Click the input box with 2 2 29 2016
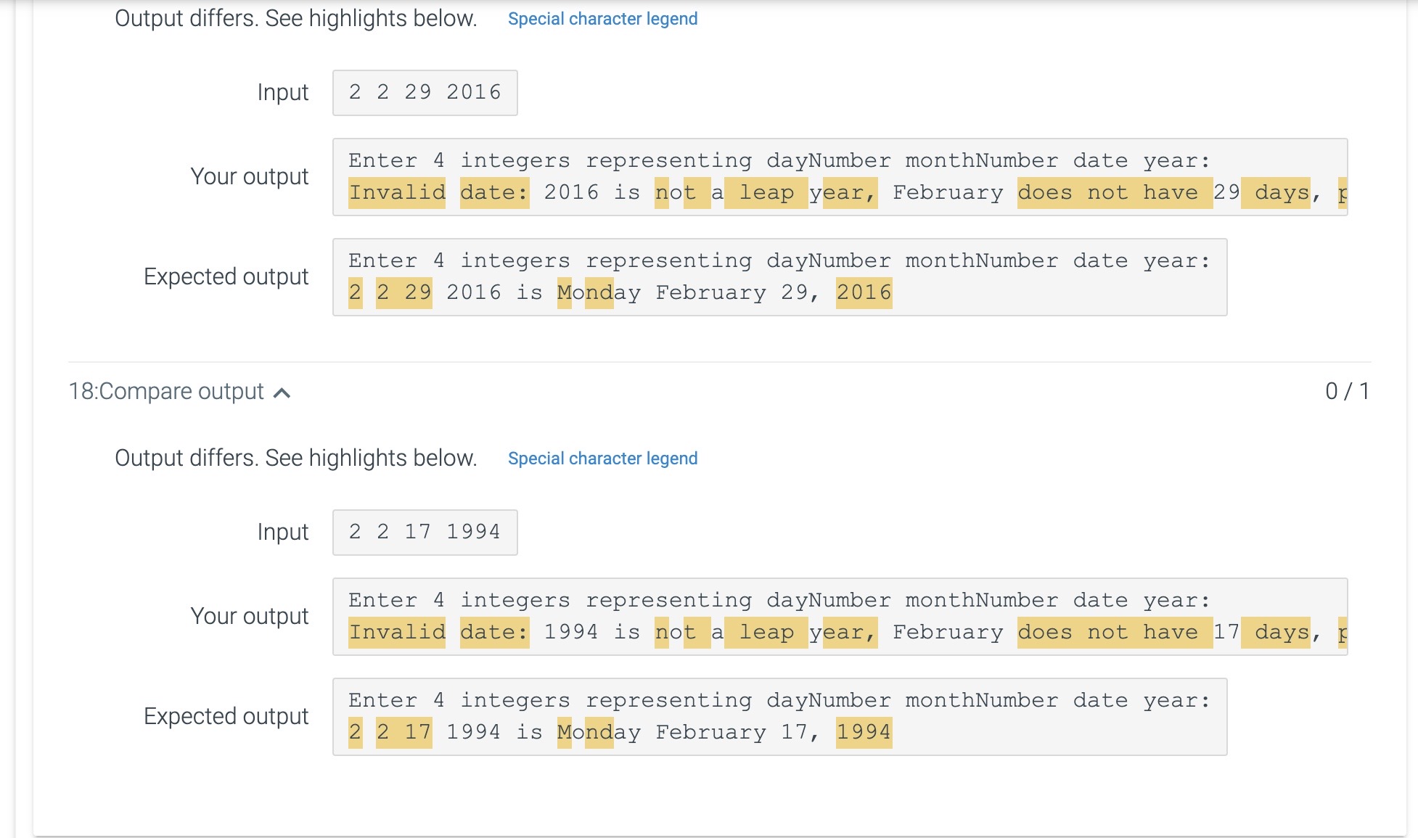 pyautogui.click(x=425, y=92)
